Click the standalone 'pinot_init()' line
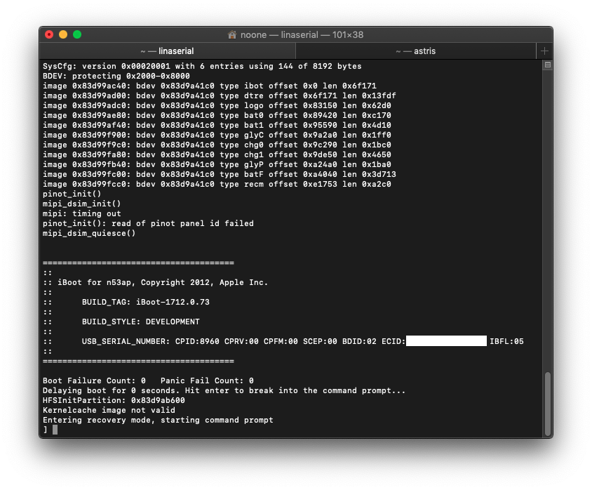Viewport: 592px width, 490px height. (72, 194)
